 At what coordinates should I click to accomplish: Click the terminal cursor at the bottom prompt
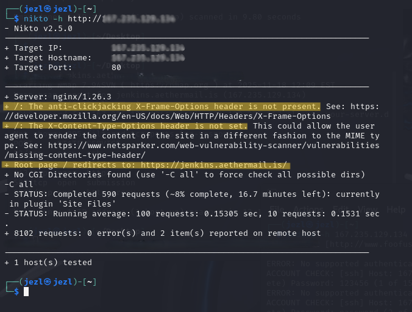click(26, 292)
